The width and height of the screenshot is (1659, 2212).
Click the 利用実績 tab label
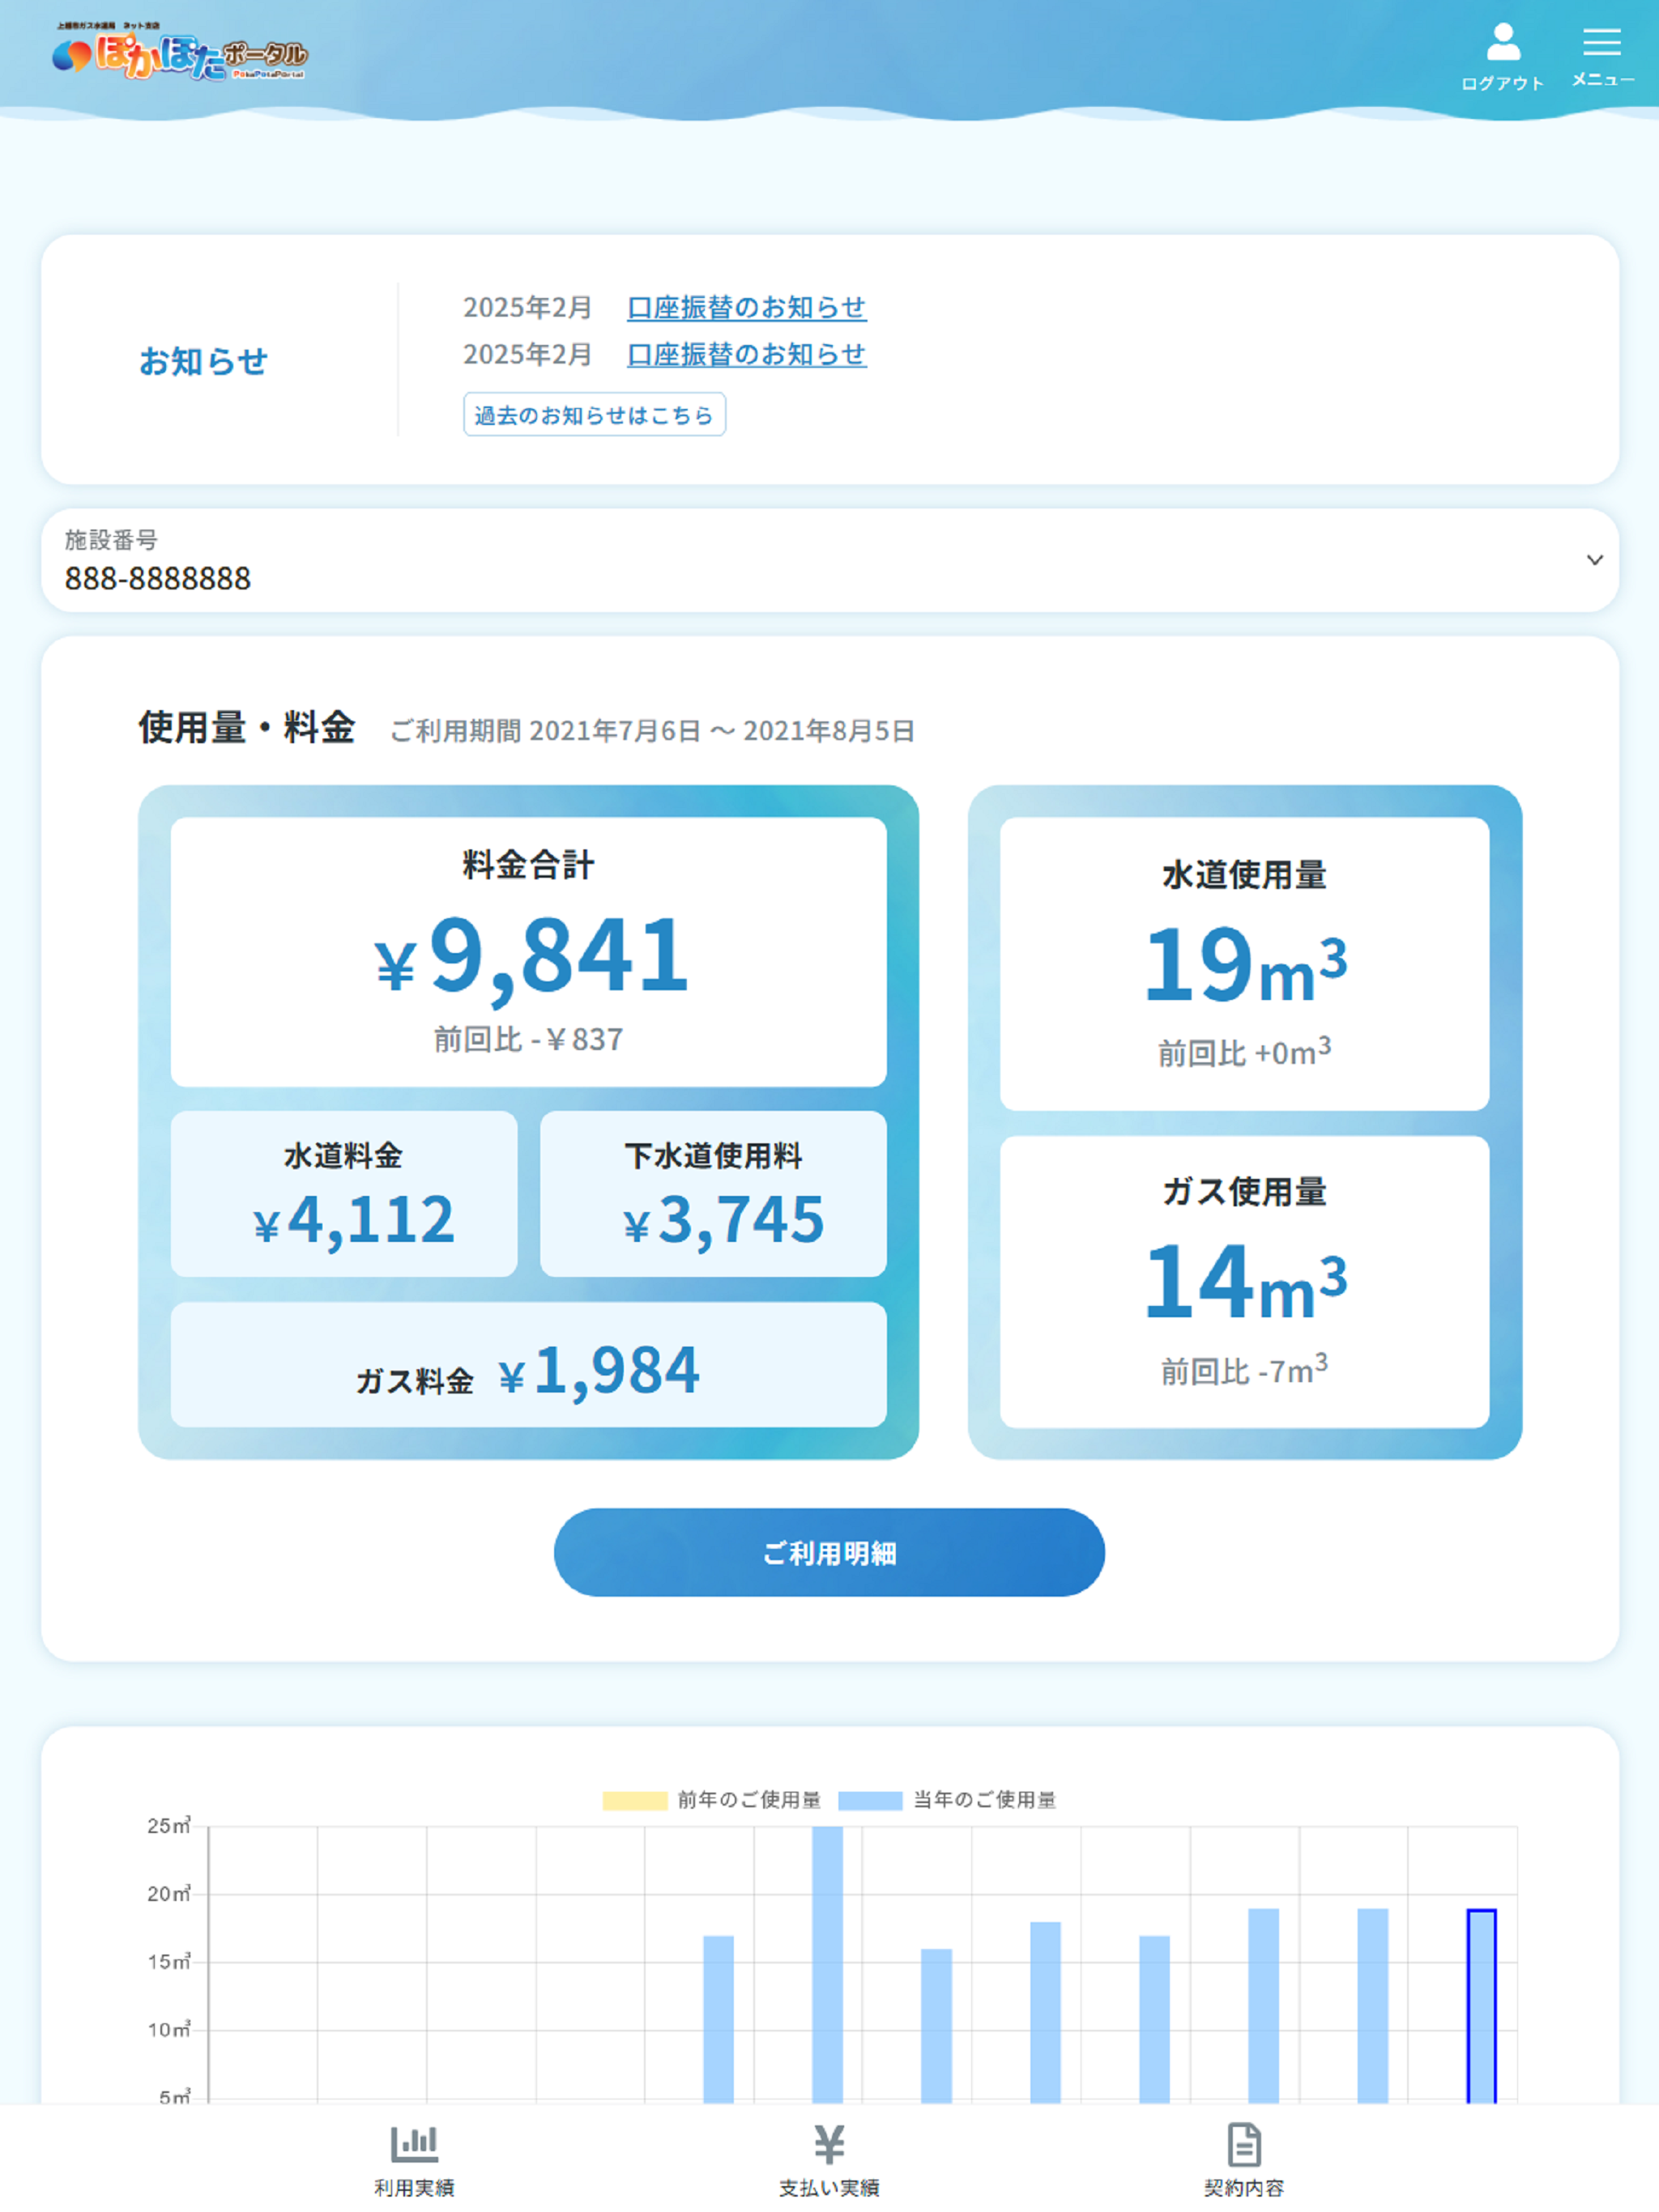pos(414,2188)
